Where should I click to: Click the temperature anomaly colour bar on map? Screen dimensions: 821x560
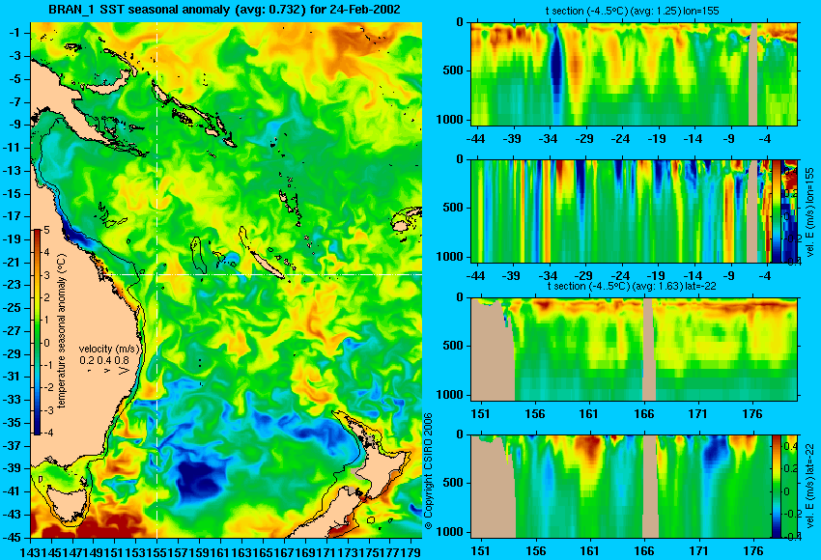37,332
